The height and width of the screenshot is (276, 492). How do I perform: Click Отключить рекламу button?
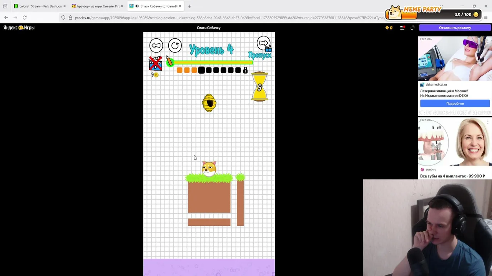pyautogui.click(x=455, y=28)
